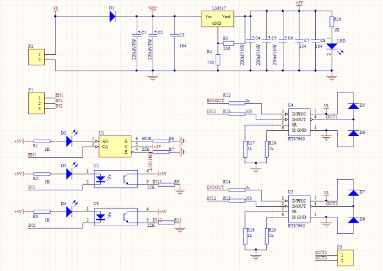
Task: Select the OUT1 net label
Action: tap(332, 117)
